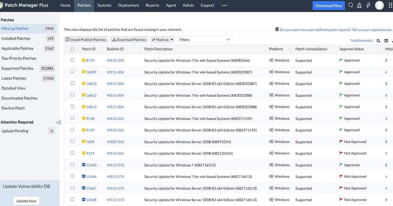Open the Reports tab

click(152, 5)
